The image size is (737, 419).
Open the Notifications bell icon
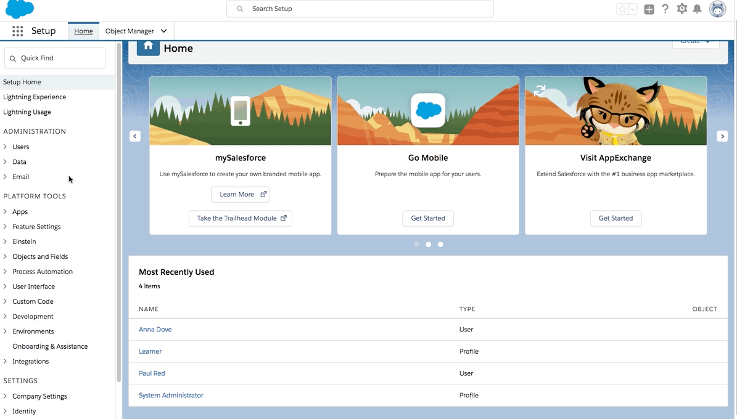pyautogui.click(x=697, y=9)
